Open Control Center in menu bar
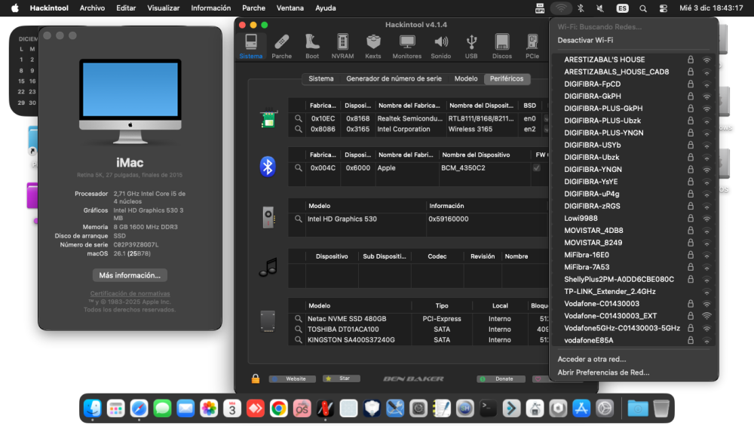 click(x=663, y=8)
